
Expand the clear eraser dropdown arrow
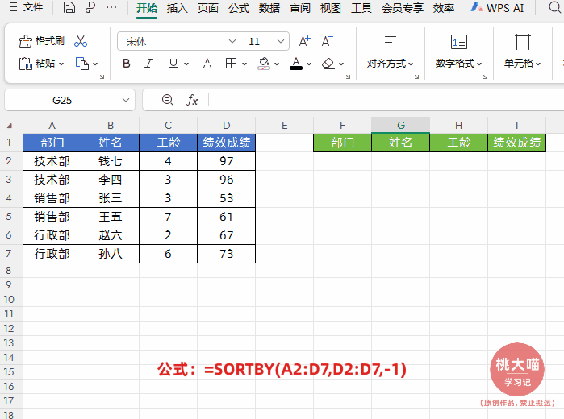[341, 64]
